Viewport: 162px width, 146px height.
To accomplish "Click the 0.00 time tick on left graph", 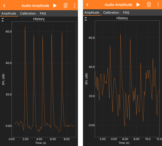I will pyautogui.click(x=12, y=139).
